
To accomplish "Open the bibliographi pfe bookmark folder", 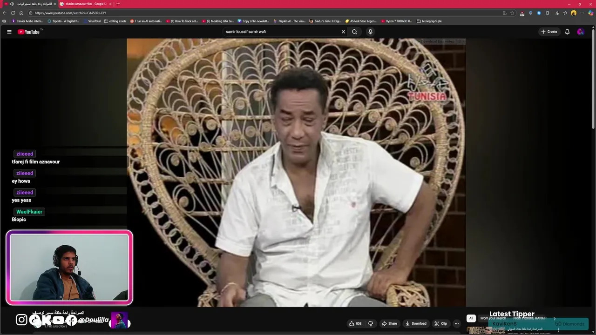I will point(429,21).
